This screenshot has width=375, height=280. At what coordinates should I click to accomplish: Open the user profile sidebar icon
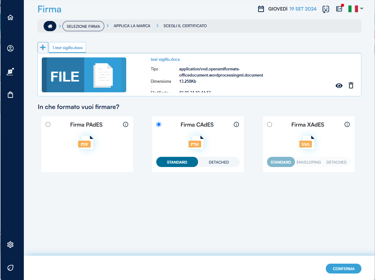coord(10,48)
